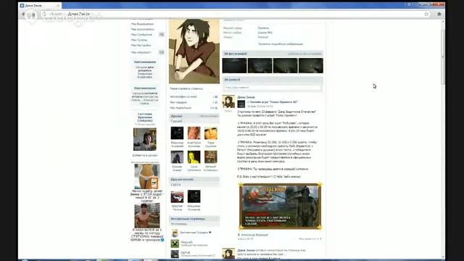Click the counter badge under Мои Настройки
464x261 pixels.
click(x=161, y=52)
